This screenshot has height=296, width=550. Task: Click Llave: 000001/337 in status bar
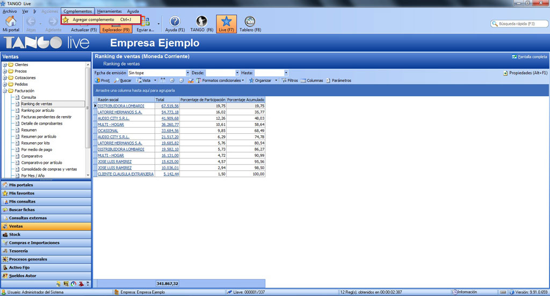246,292
